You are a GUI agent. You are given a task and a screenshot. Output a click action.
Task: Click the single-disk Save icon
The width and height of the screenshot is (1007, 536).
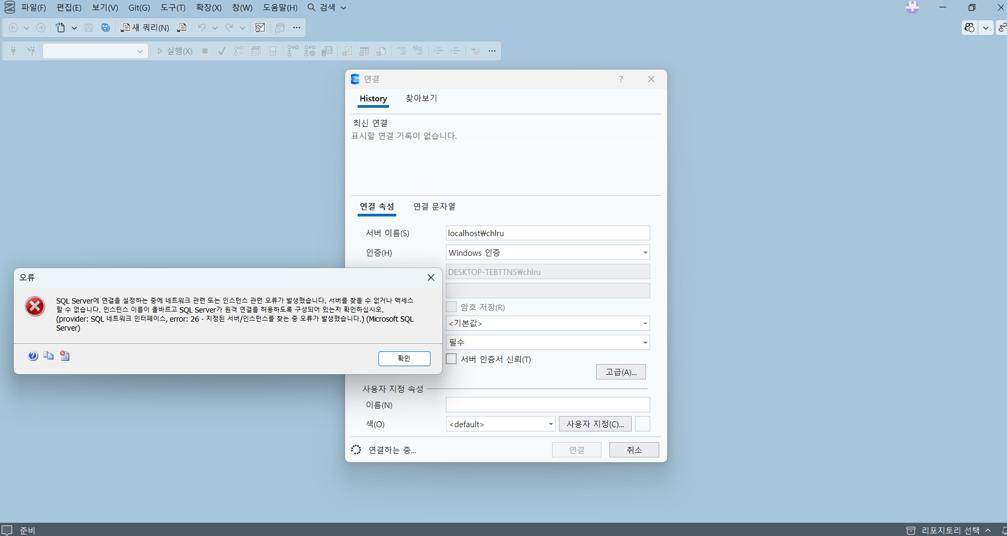(89, 28)
